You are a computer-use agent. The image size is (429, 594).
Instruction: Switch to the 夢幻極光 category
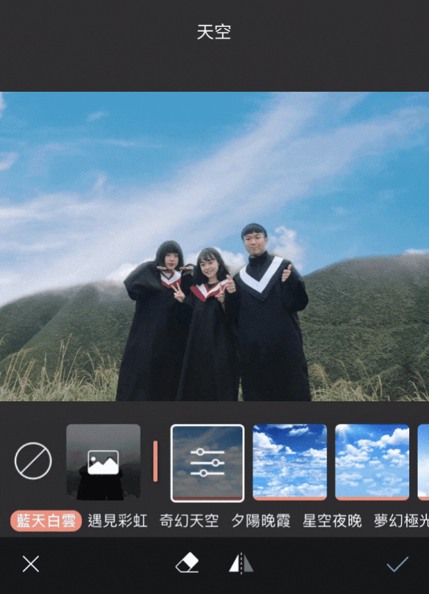click(x=401, y=521)
